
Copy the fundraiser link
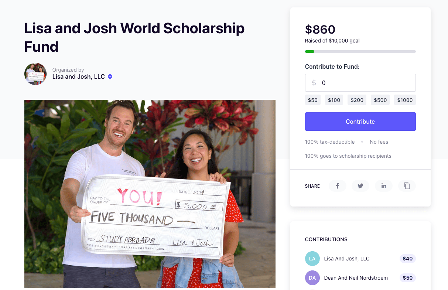pos(407,186)
